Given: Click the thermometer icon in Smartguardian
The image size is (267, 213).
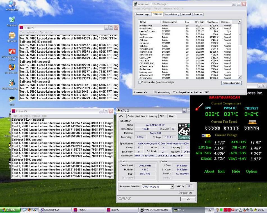Looking at the screenshot, I should [199, 107].
